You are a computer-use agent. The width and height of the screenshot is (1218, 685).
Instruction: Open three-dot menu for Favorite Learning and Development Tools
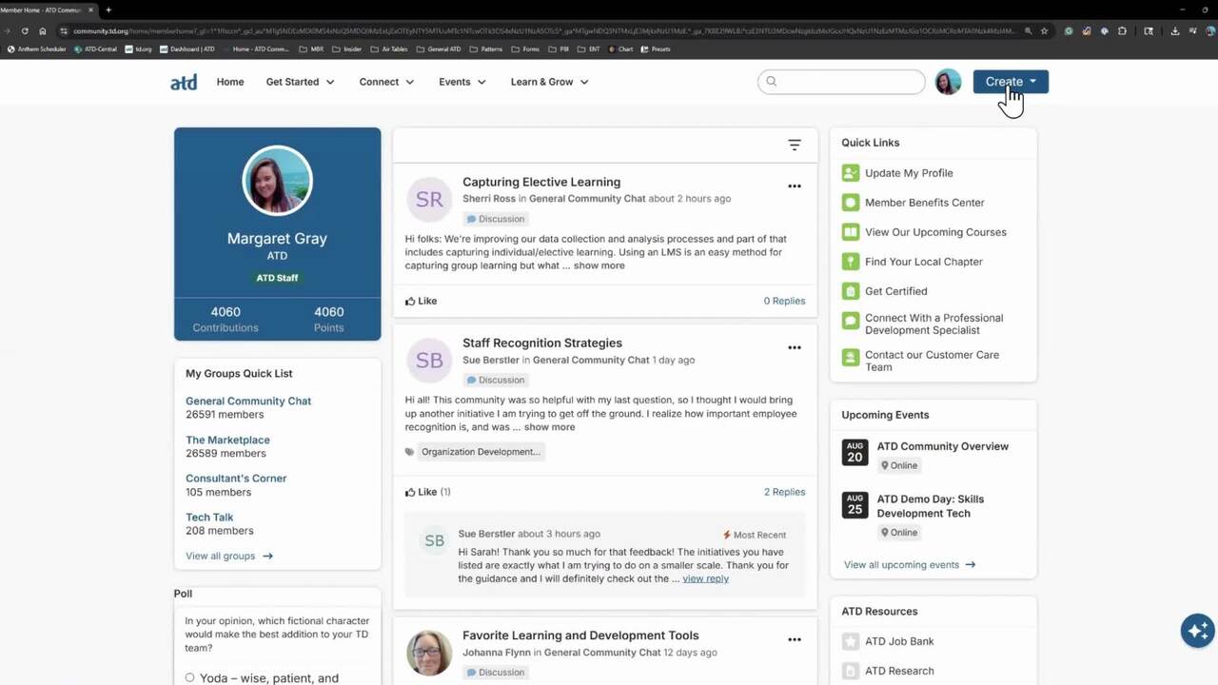795,639
